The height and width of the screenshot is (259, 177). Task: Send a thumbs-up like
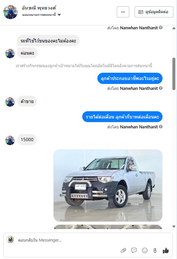point(166,250)
